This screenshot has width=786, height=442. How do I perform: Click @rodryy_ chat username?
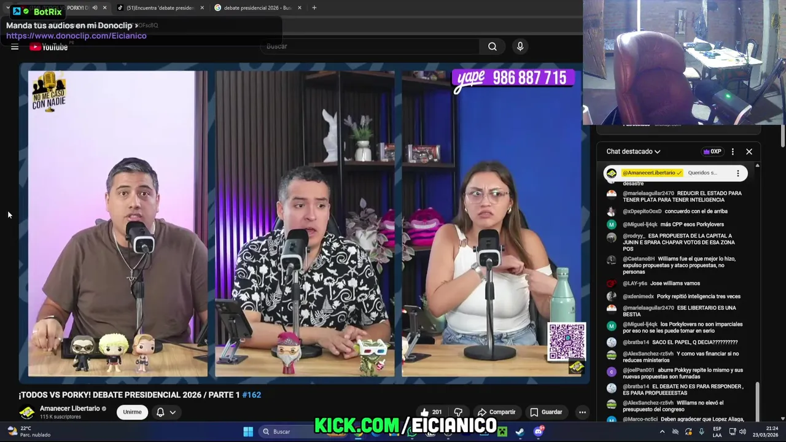634,236
